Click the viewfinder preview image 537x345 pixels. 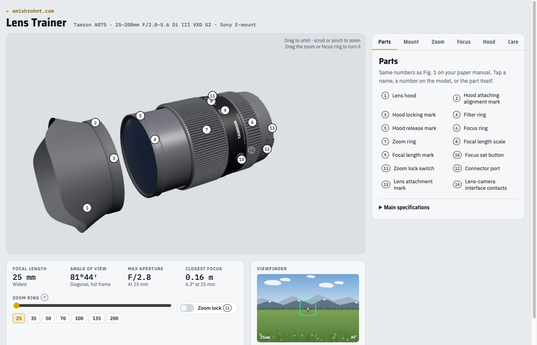click(308, 308)
